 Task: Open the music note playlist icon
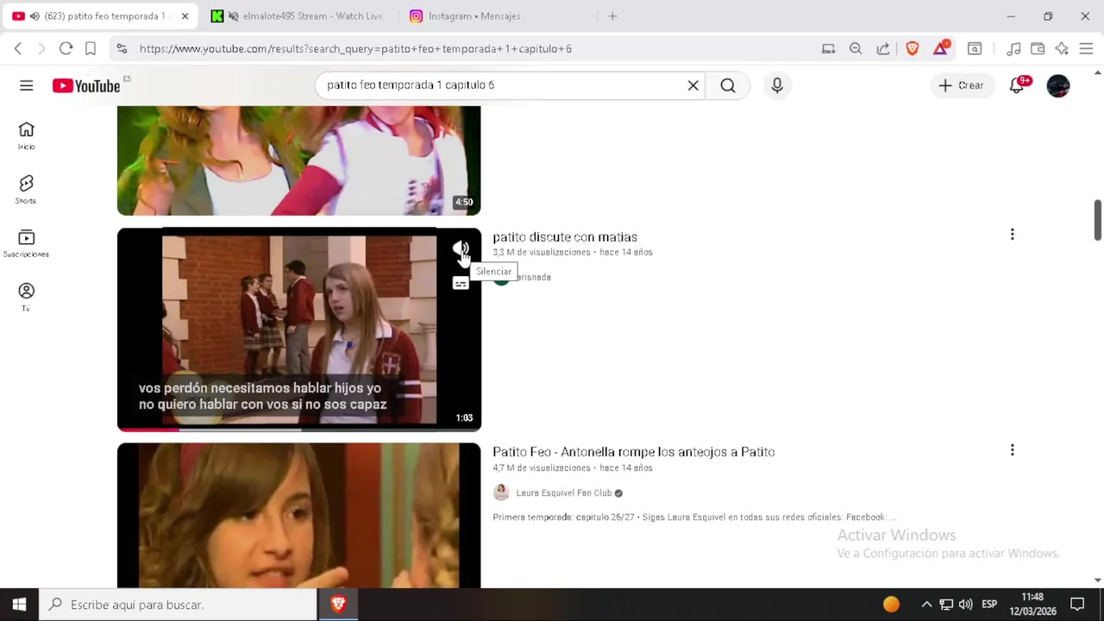[1014, 49]
